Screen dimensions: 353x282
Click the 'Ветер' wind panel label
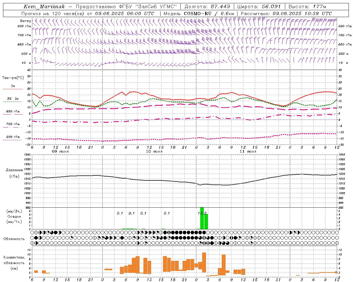tap(25, 21)
